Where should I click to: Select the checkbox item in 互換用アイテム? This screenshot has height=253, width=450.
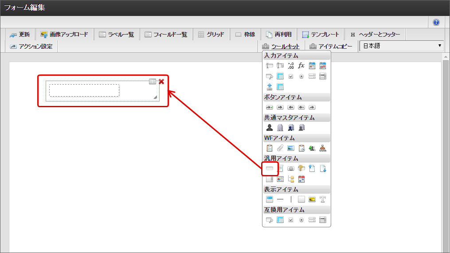tap(291, 220)
